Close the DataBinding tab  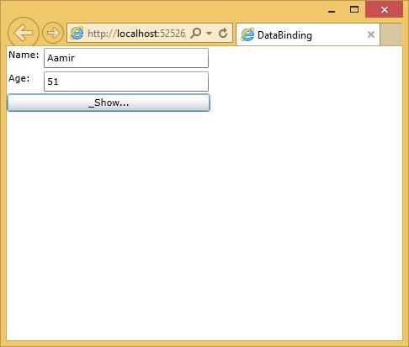point(371,34)
